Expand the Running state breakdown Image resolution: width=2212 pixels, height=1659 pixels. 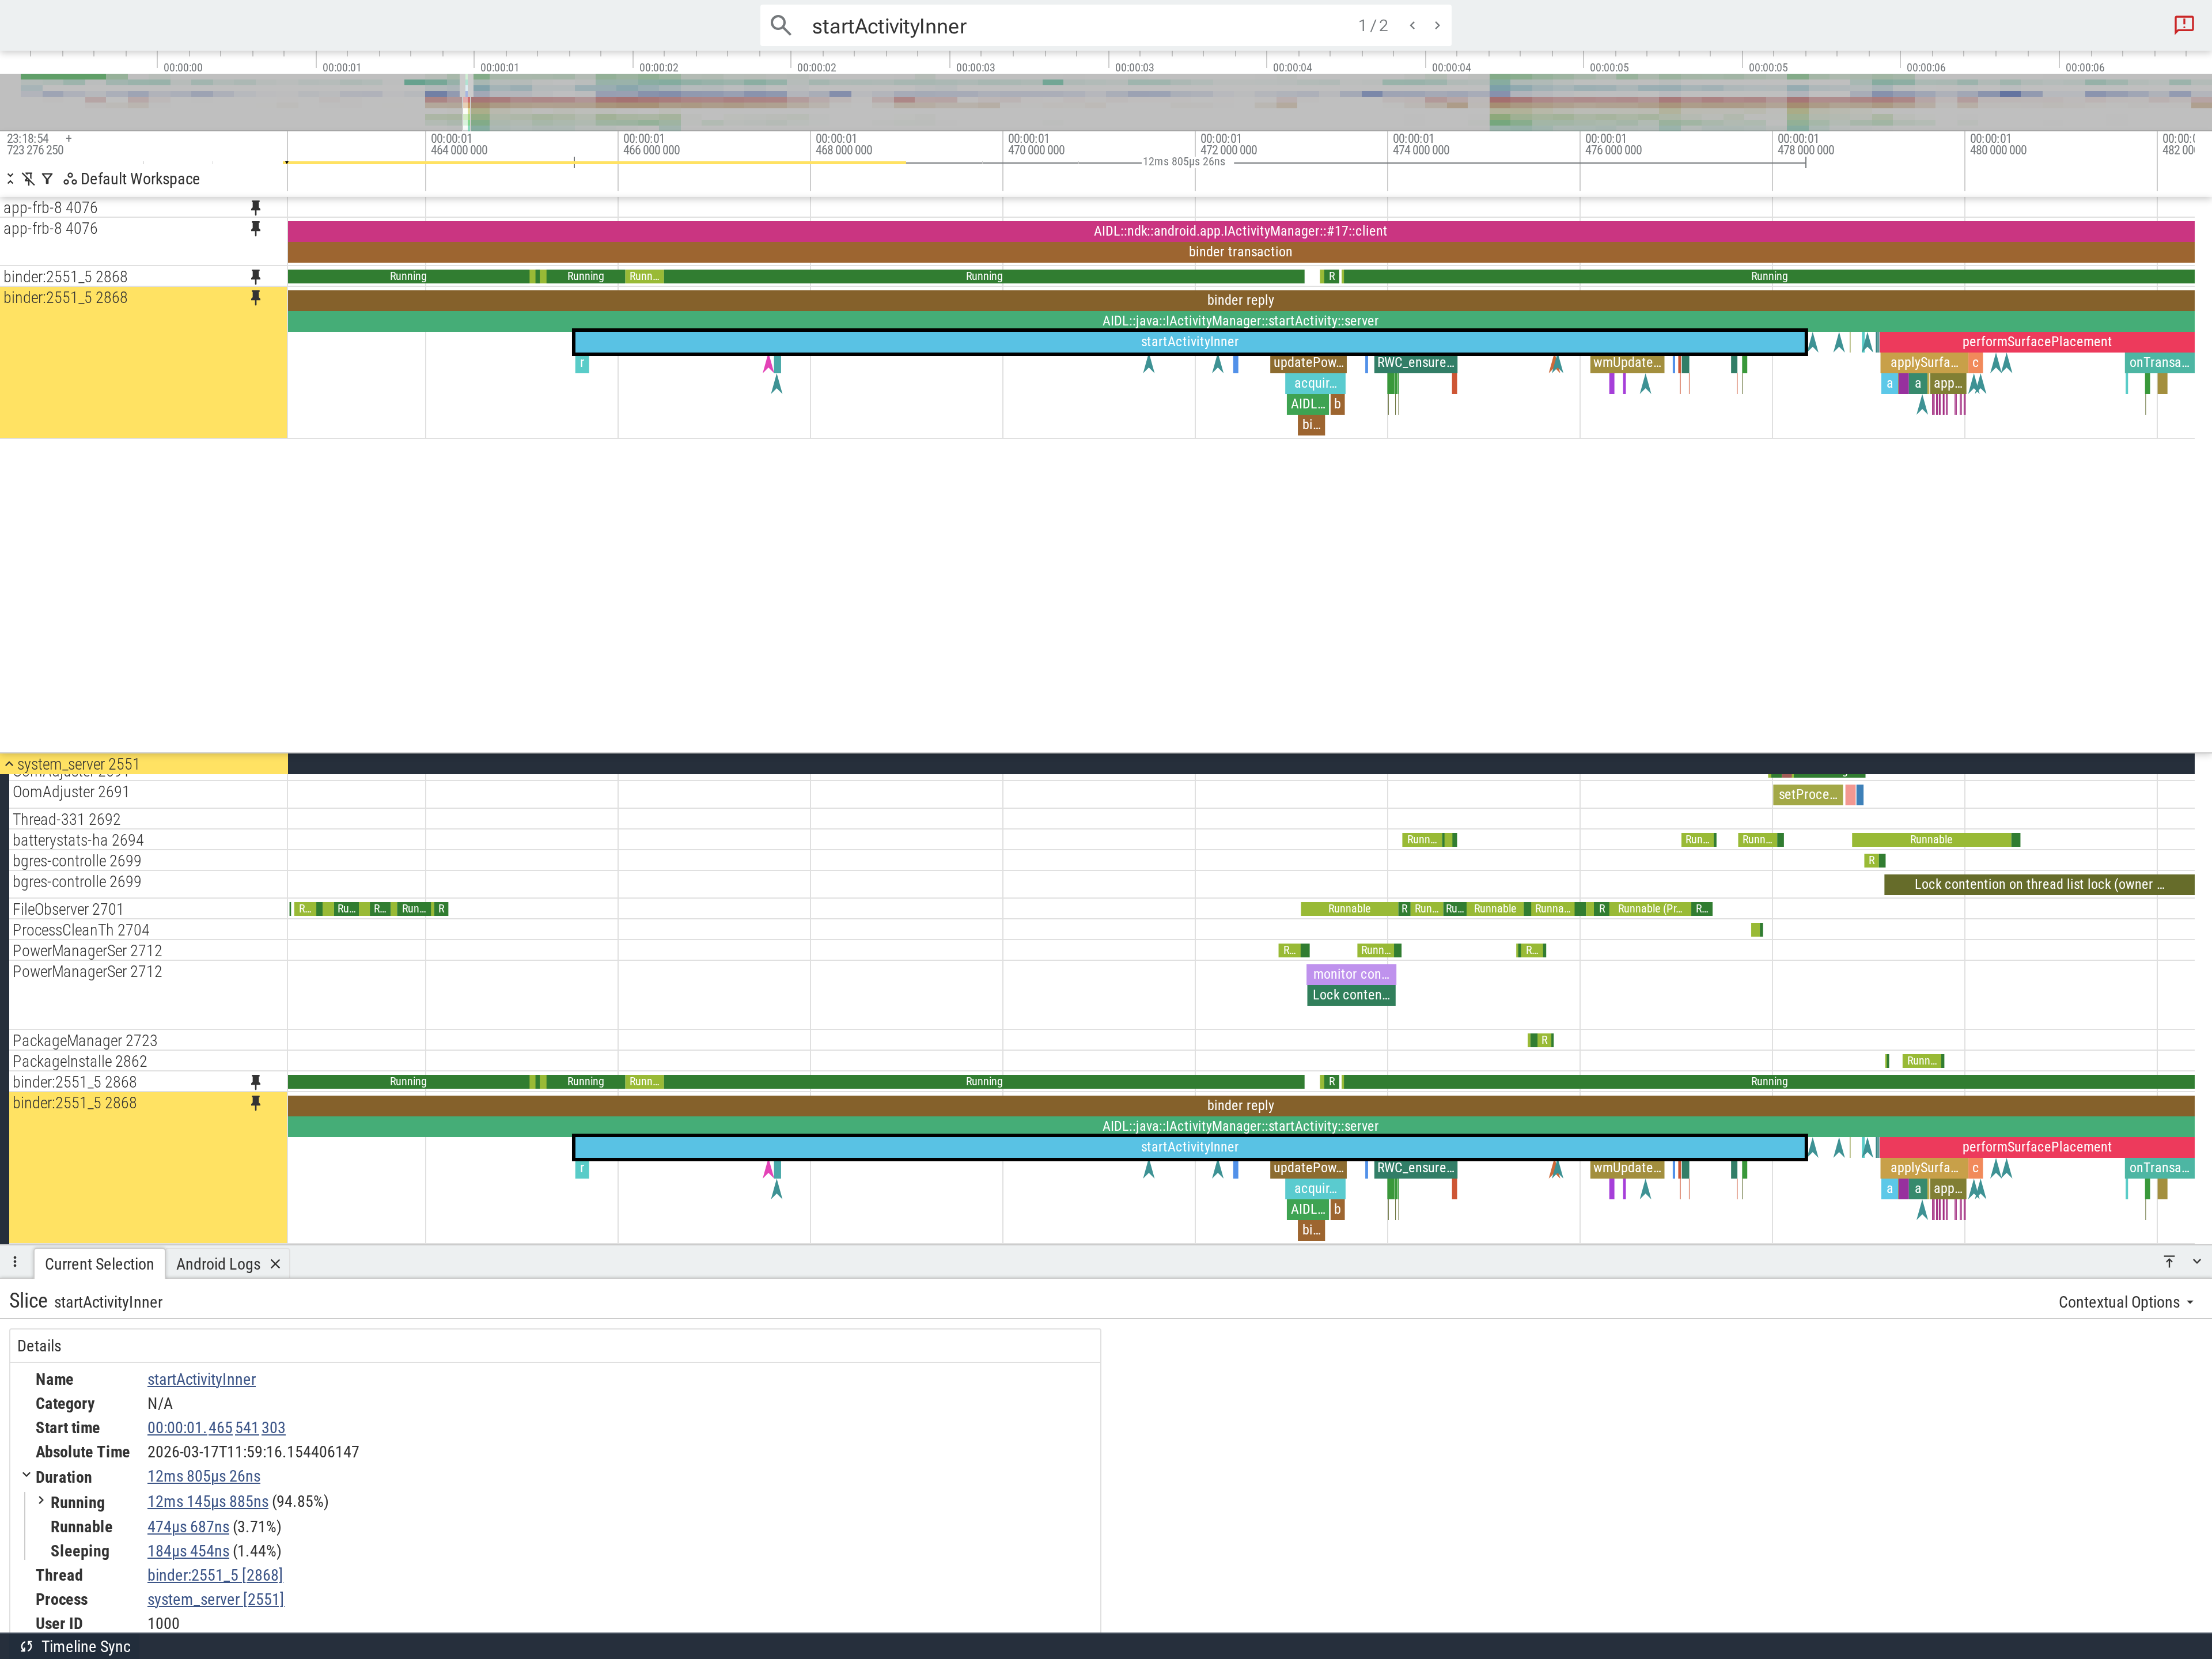pos(41,1501)
